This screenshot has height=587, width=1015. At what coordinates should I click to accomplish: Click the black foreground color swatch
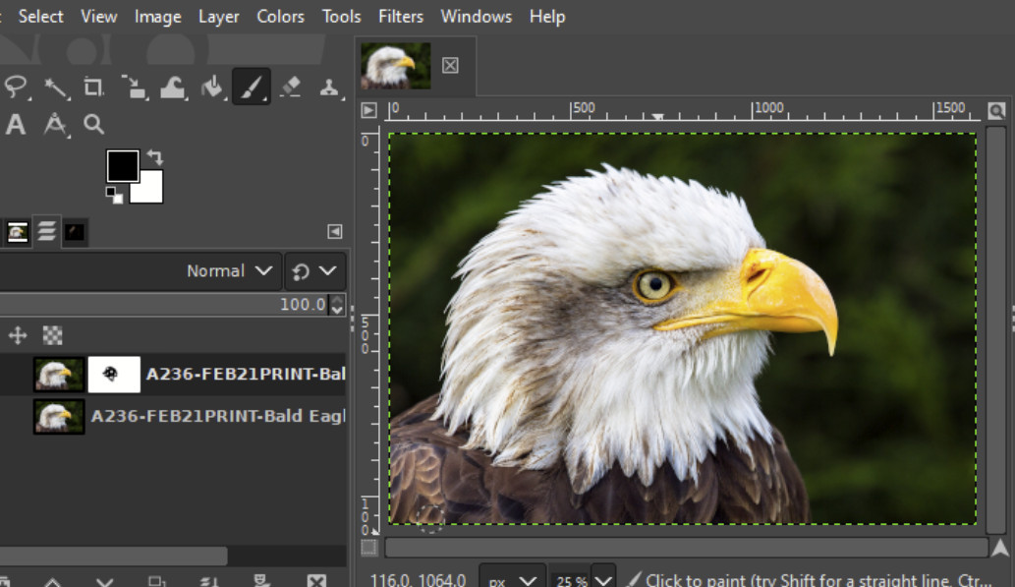point(122,165)
